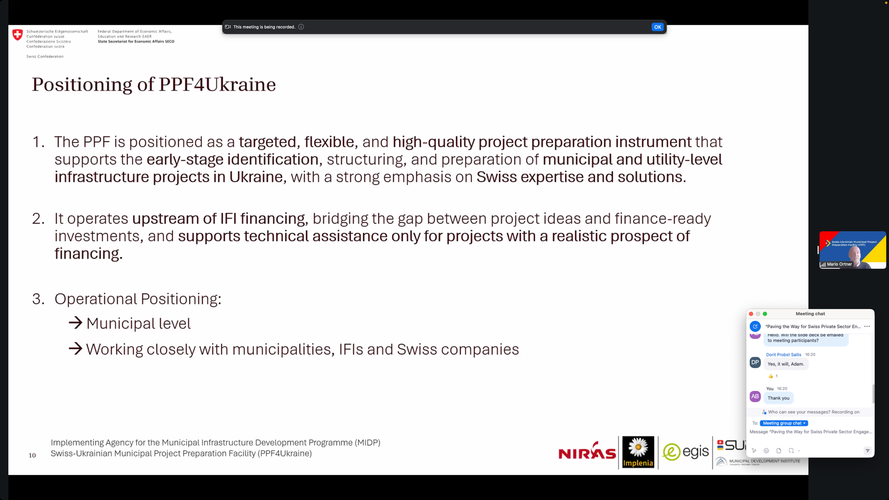The height and width of the screenshot is (500, 889).
Task: Send the chat message with arrow icon
Action: [867, 451]
